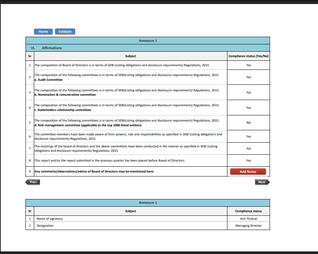Click the Validate button
Screen dimensions: 318x254
[65, 31]
